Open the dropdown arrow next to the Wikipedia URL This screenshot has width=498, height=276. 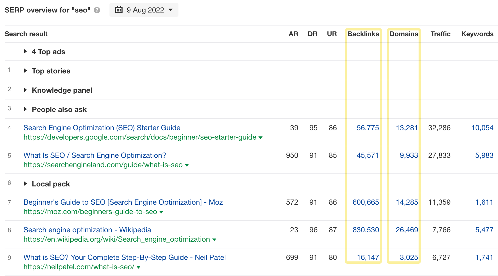click(214, 240)
